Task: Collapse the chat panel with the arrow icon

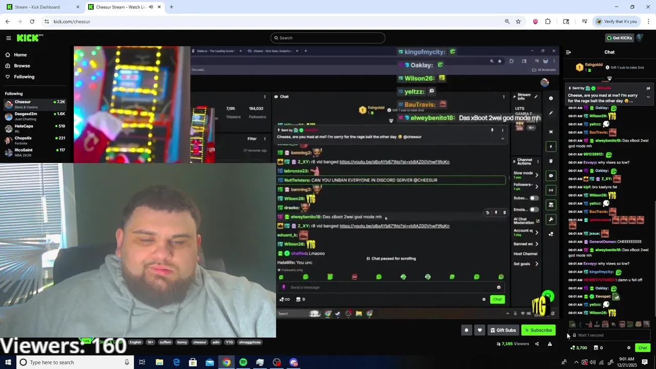Action: [568, 52]
